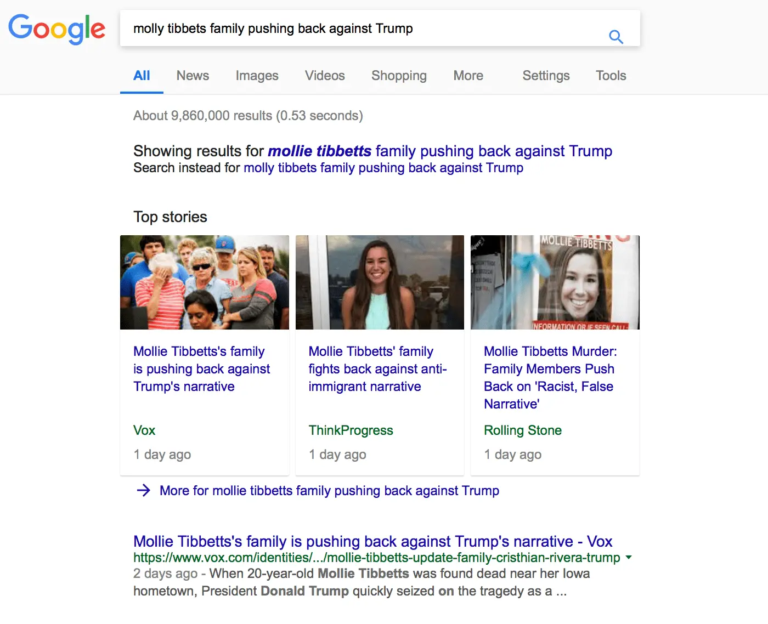Open headline 'Mollie Tibbetts Murder: Family Members Push Back'
The width and height of the screenshot is (768, 624).
tap(550, 378)
